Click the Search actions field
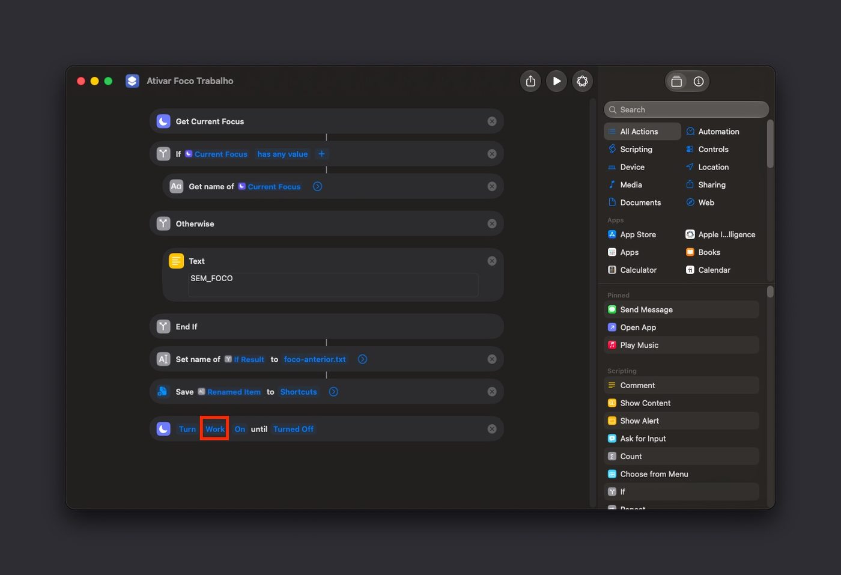Viewport: 841px width, 575px height. [687, 109]
